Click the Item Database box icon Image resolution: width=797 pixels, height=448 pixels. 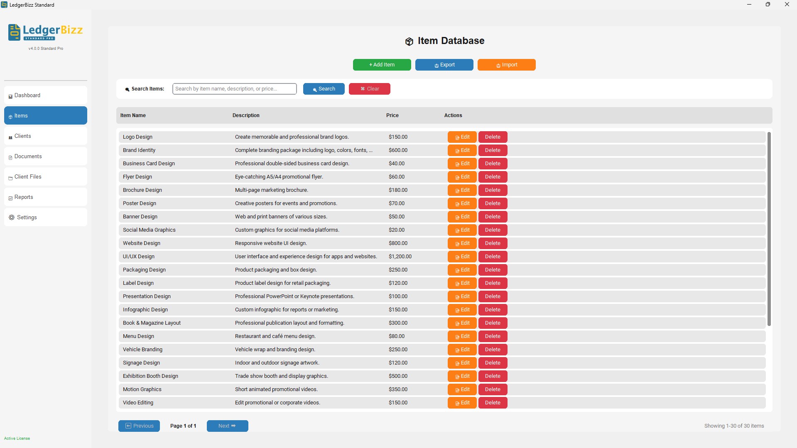pyautogui.click(x=409, y=41)
